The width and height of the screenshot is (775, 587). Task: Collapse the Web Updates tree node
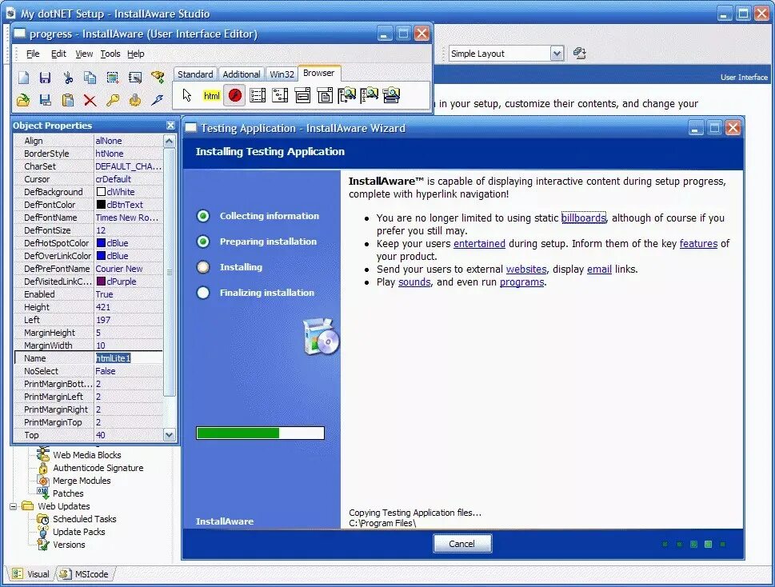coord(14,506)
